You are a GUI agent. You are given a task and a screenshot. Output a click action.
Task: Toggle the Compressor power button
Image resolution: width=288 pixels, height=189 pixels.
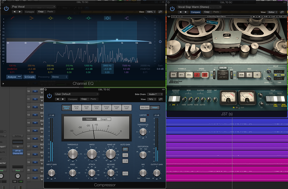pyautogui.click(x=49, y=96)
